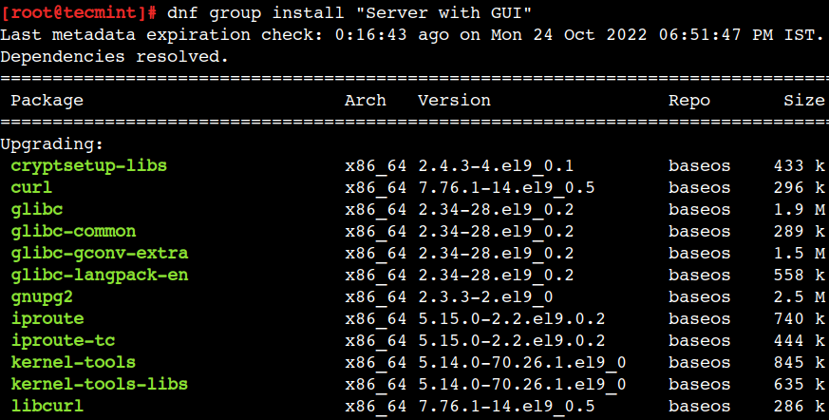Click the "Dependencies resolved." line
The width and height of the screenshot is (829, 420).
tap(115, 57)
